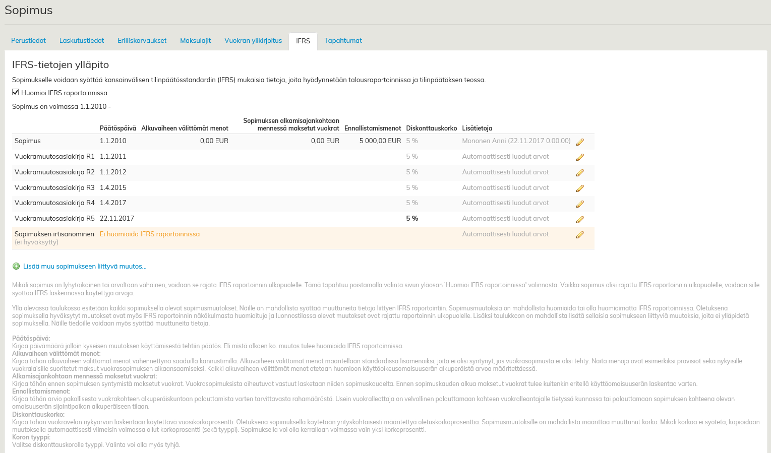Viewport: 771px width, 453px height.
Task: Select the Sopimuksen irtisanominen row label
Action: tap(54, 234)
